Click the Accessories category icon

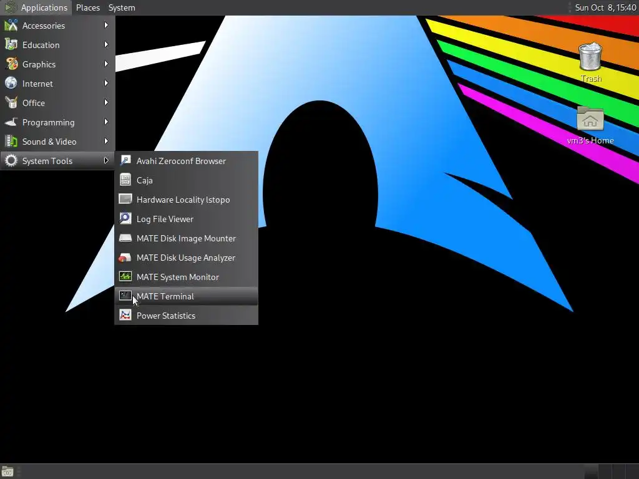tap(11, 26)
